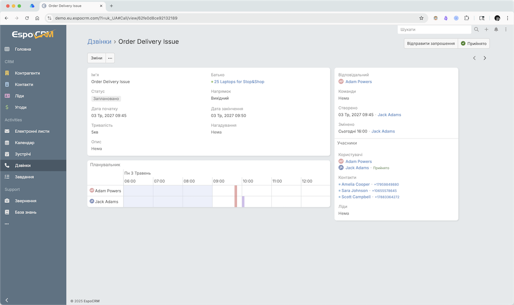Viewport: 514px width, 305px height.
Task: Click Jack Adams' purple scheduler event marker
Action: click(243, 201)
